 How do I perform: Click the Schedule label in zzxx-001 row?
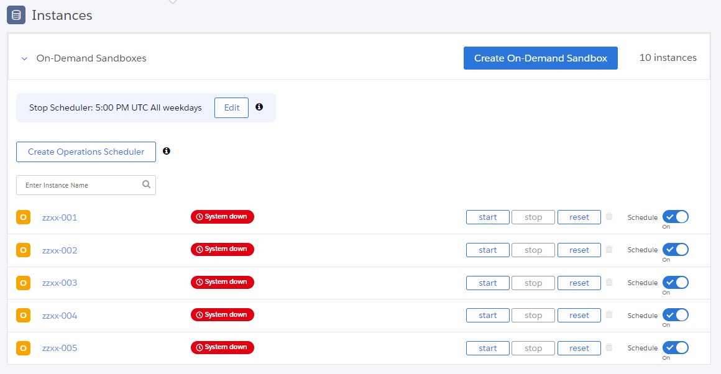[x=642, y=217]
